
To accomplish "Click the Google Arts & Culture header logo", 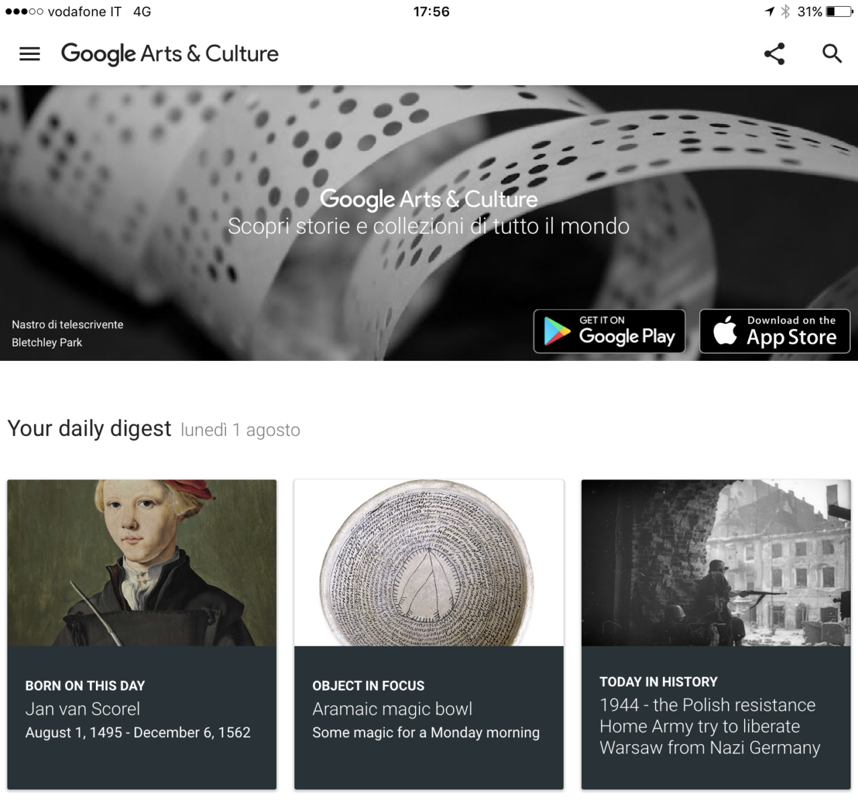I will pos(170,54).
